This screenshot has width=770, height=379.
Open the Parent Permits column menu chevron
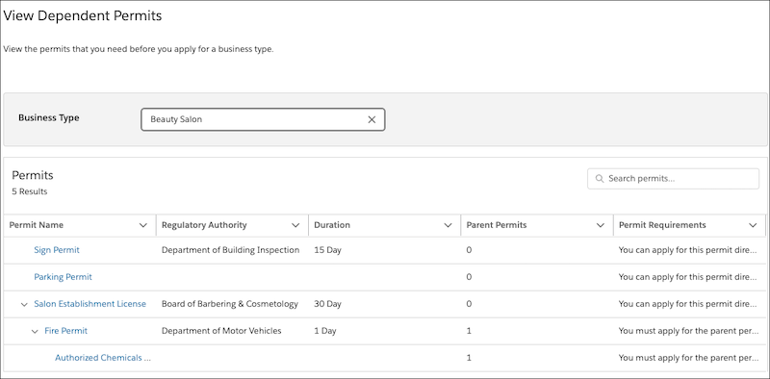point(600,225)
